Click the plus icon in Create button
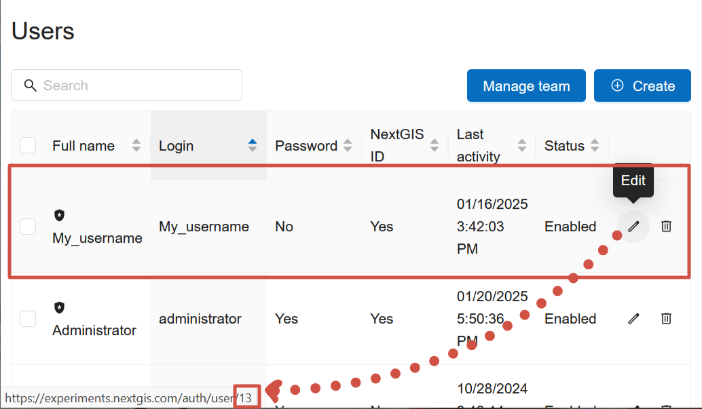 (x=617, y=85)
